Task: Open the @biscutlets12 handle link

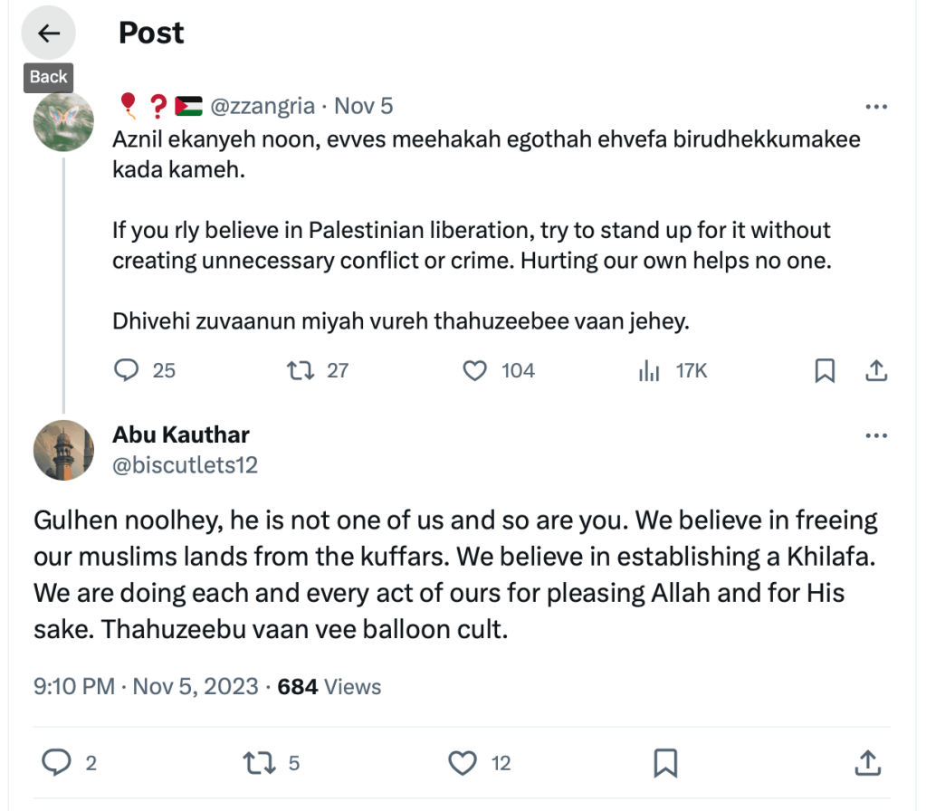Action: (x=185, y=465)
